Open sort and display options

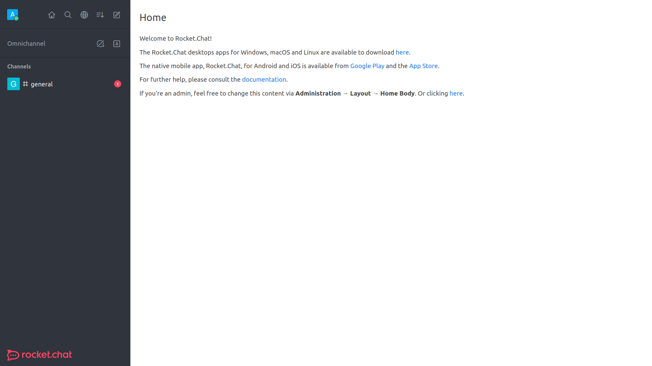100,15
